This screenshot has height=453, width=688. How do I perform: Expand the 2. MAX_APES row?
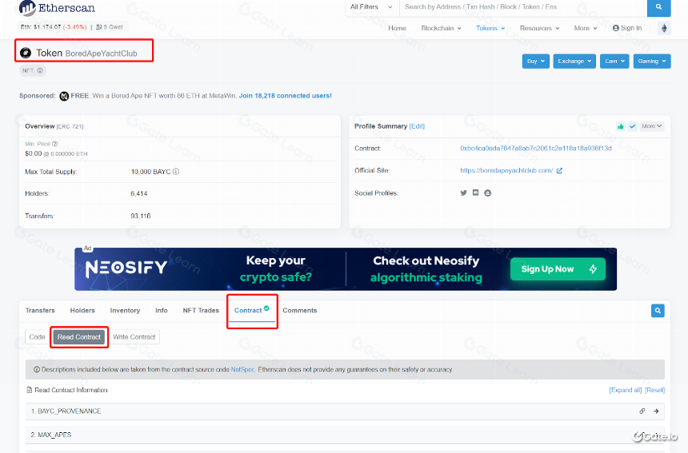point(345,435)
